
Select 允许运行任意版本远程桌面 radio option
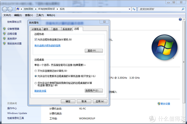pos(36,76)
